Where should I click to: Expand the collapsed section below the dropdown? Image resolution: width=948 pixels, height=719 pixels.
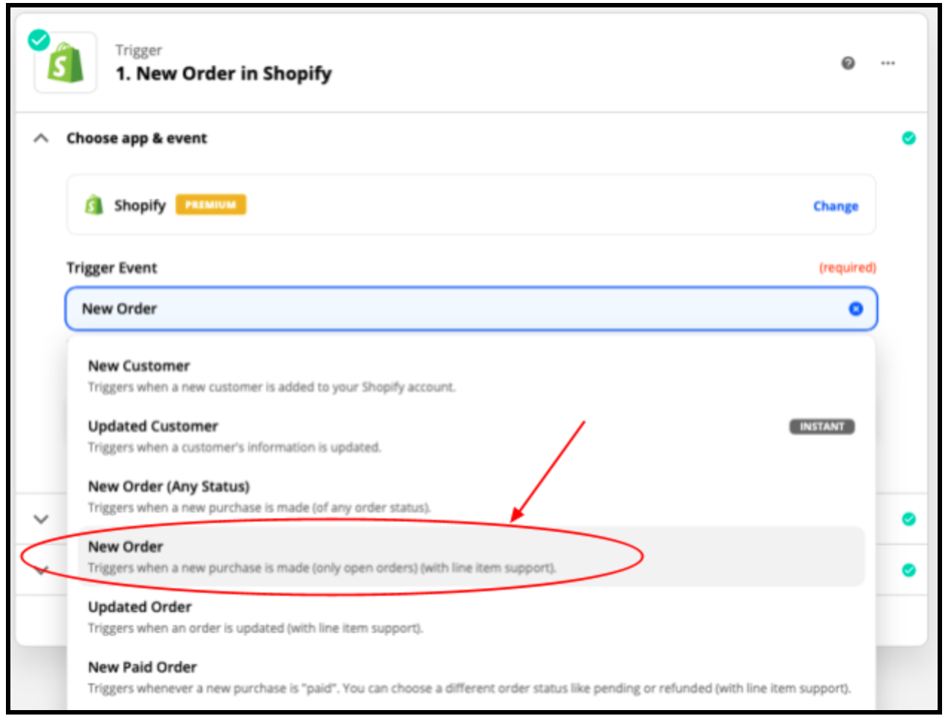click(42, 519)
